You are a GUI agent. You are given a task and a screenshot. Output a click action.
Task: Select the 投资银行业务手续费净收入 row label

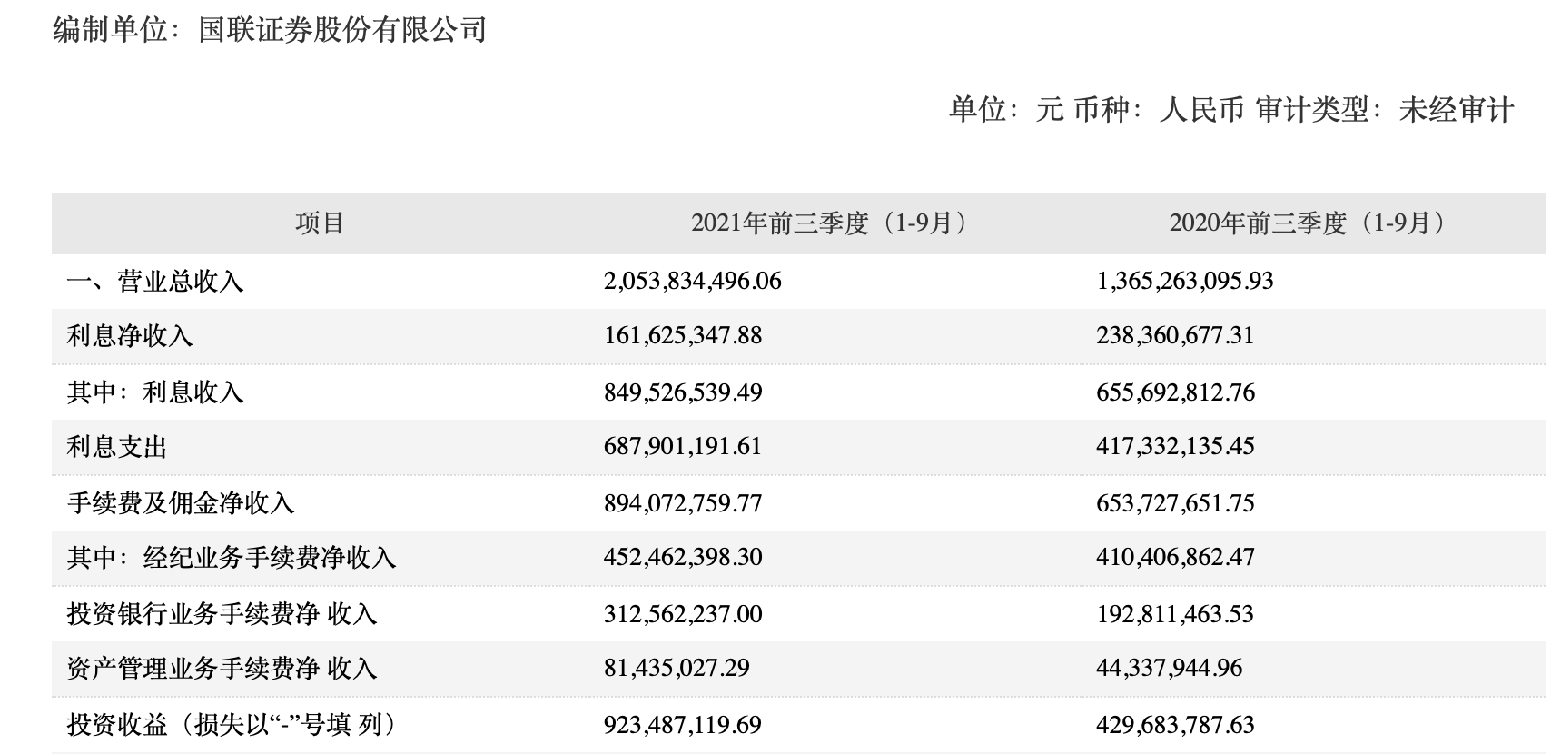coord(222,614)
